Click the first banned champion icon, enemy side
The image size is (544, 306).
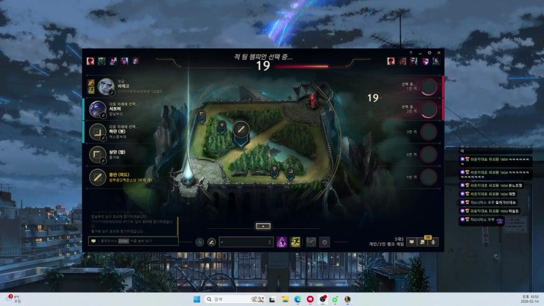coord(391,61)
